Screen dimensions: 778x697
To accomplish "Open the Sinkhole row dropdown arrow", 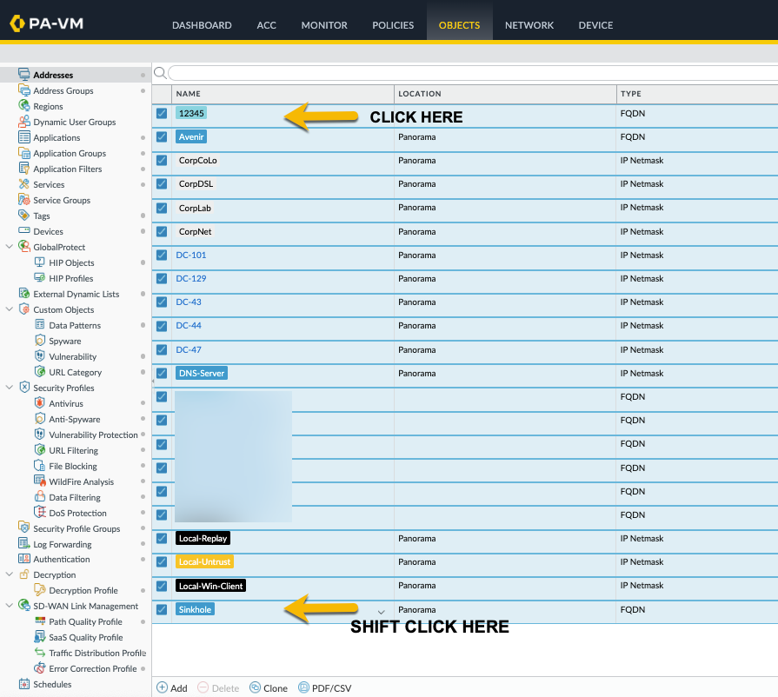I will (381, 612).
